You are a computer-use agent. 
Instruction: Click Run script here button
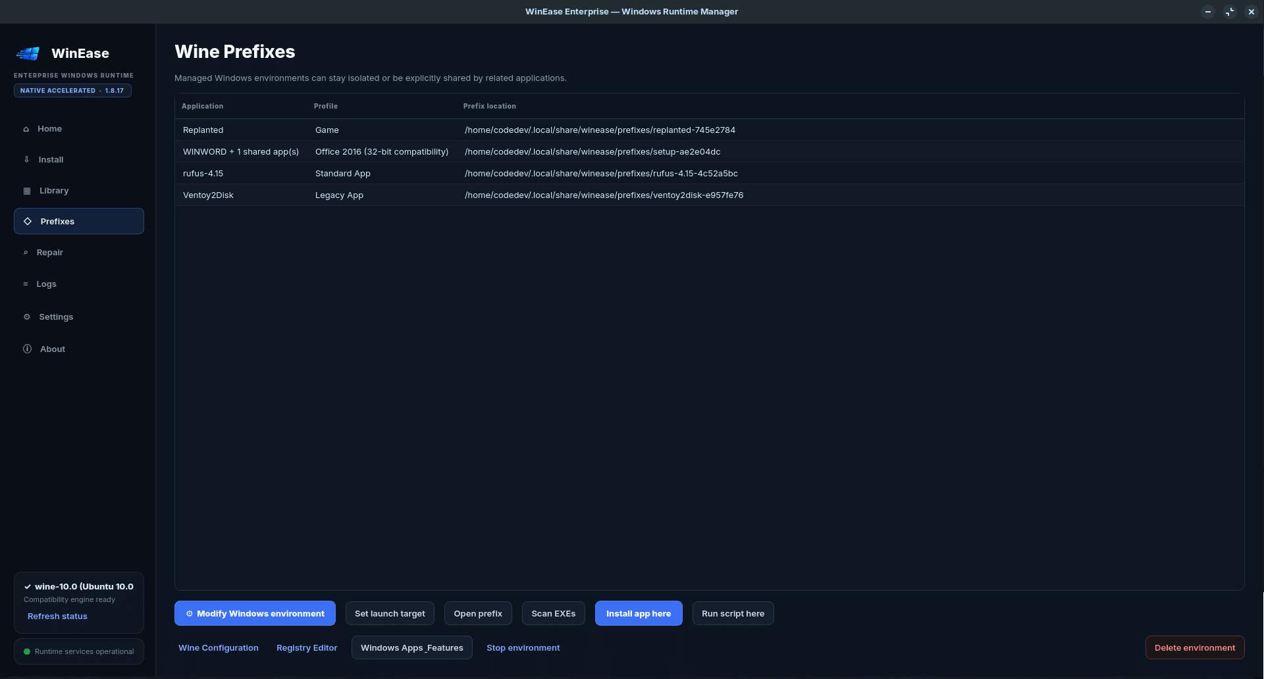[733, 614]
